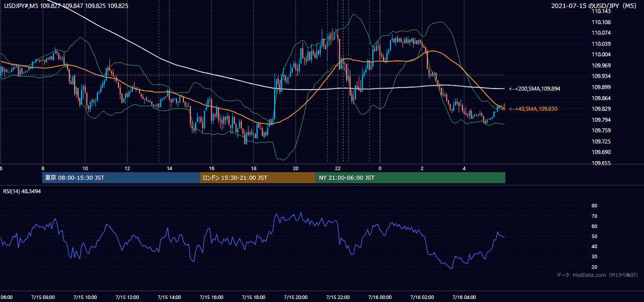
Task: Click price axis value 109.690
Action: pyautogui.click(x=602, y=152)
